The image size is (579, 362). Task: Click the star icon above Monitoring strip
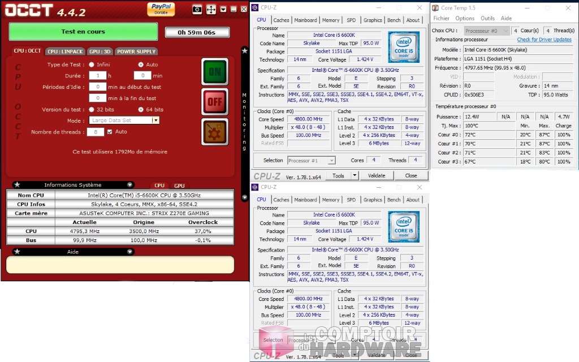244,50
